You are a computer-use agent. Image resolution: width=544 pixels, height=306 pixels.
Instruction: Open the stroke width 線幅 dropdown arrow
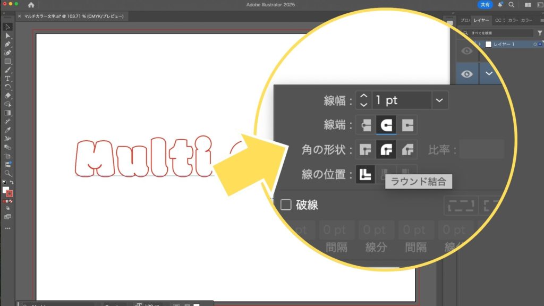[439, 100]
